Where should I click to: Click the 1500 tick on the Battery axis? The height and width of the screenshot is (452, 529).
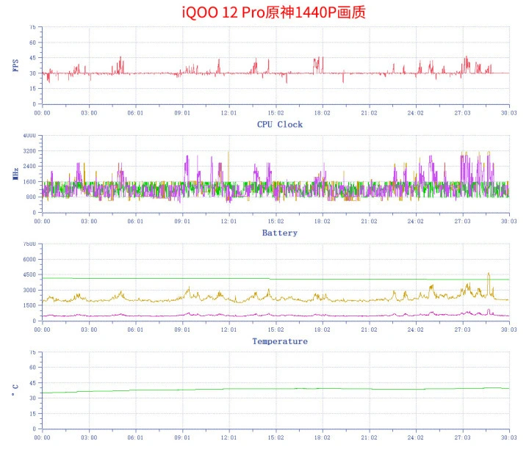click(29, 305)
